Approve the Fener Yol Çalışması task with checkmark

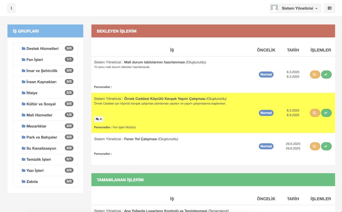pyautogui.click(x=326, y=146)
